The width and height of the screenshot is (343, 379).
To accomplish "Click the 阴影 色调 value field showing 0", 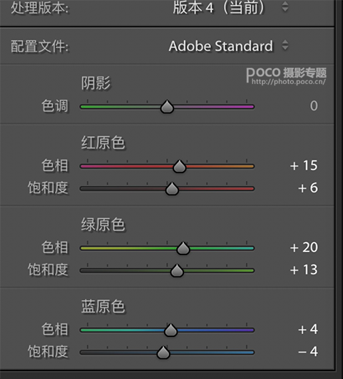I will 314,106.
